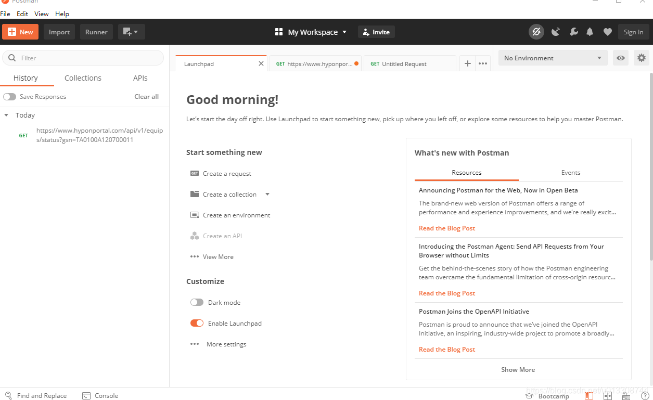
Task: Select the single pane layout icon
Action: click(589, 396)
